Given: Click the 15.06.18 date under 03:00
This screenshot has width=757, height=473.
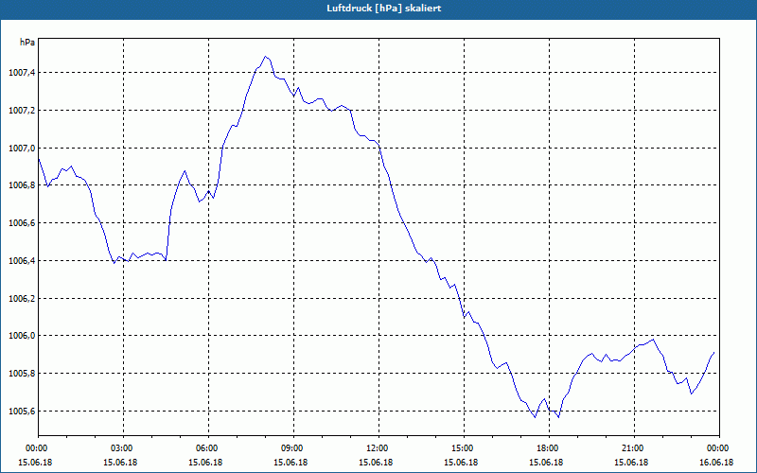Looking at the screenshot, I should click(x=120, y=463).
